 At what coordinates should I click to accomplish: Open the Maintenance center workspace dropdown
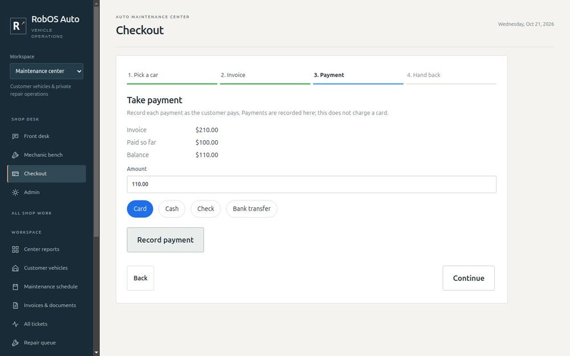coord(47,71)
